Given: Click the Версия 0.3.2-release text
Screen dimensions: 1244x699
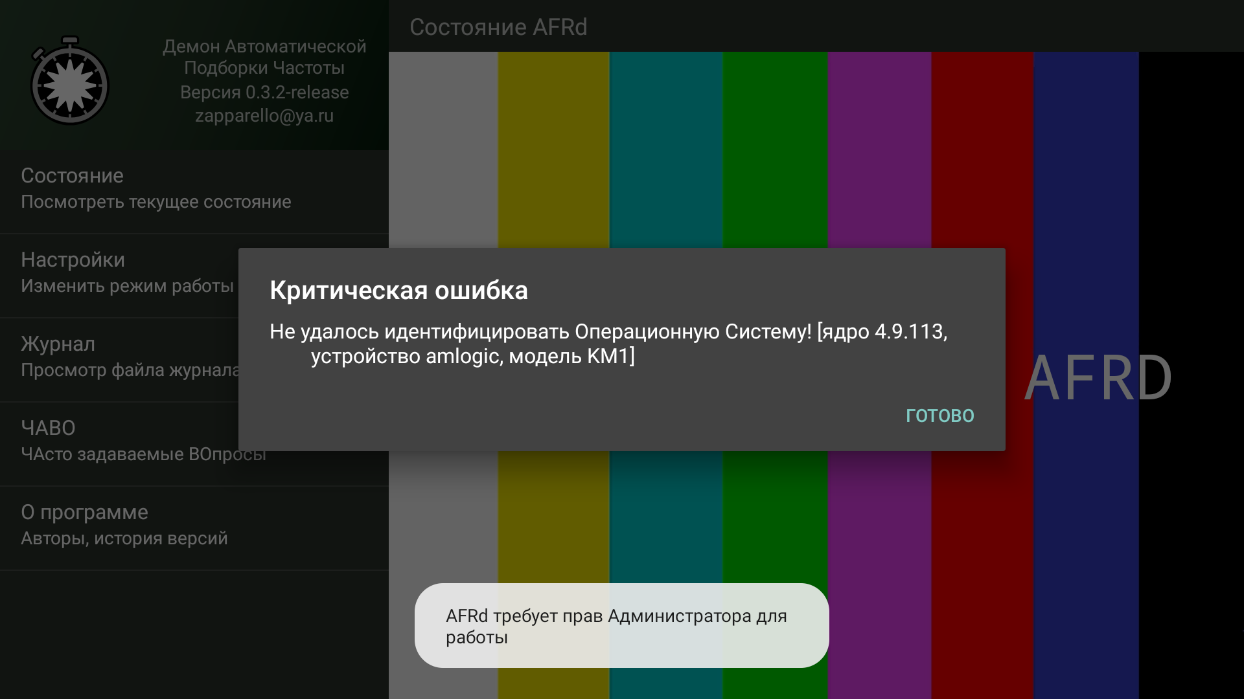Looking at the screenshot, I should coord(264,93).
